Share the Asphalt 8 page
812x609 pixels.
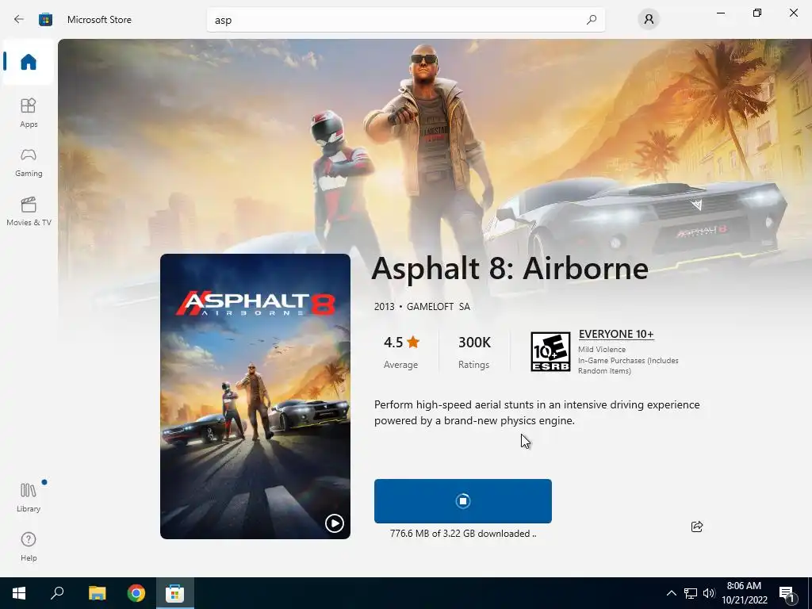point(697,527)
